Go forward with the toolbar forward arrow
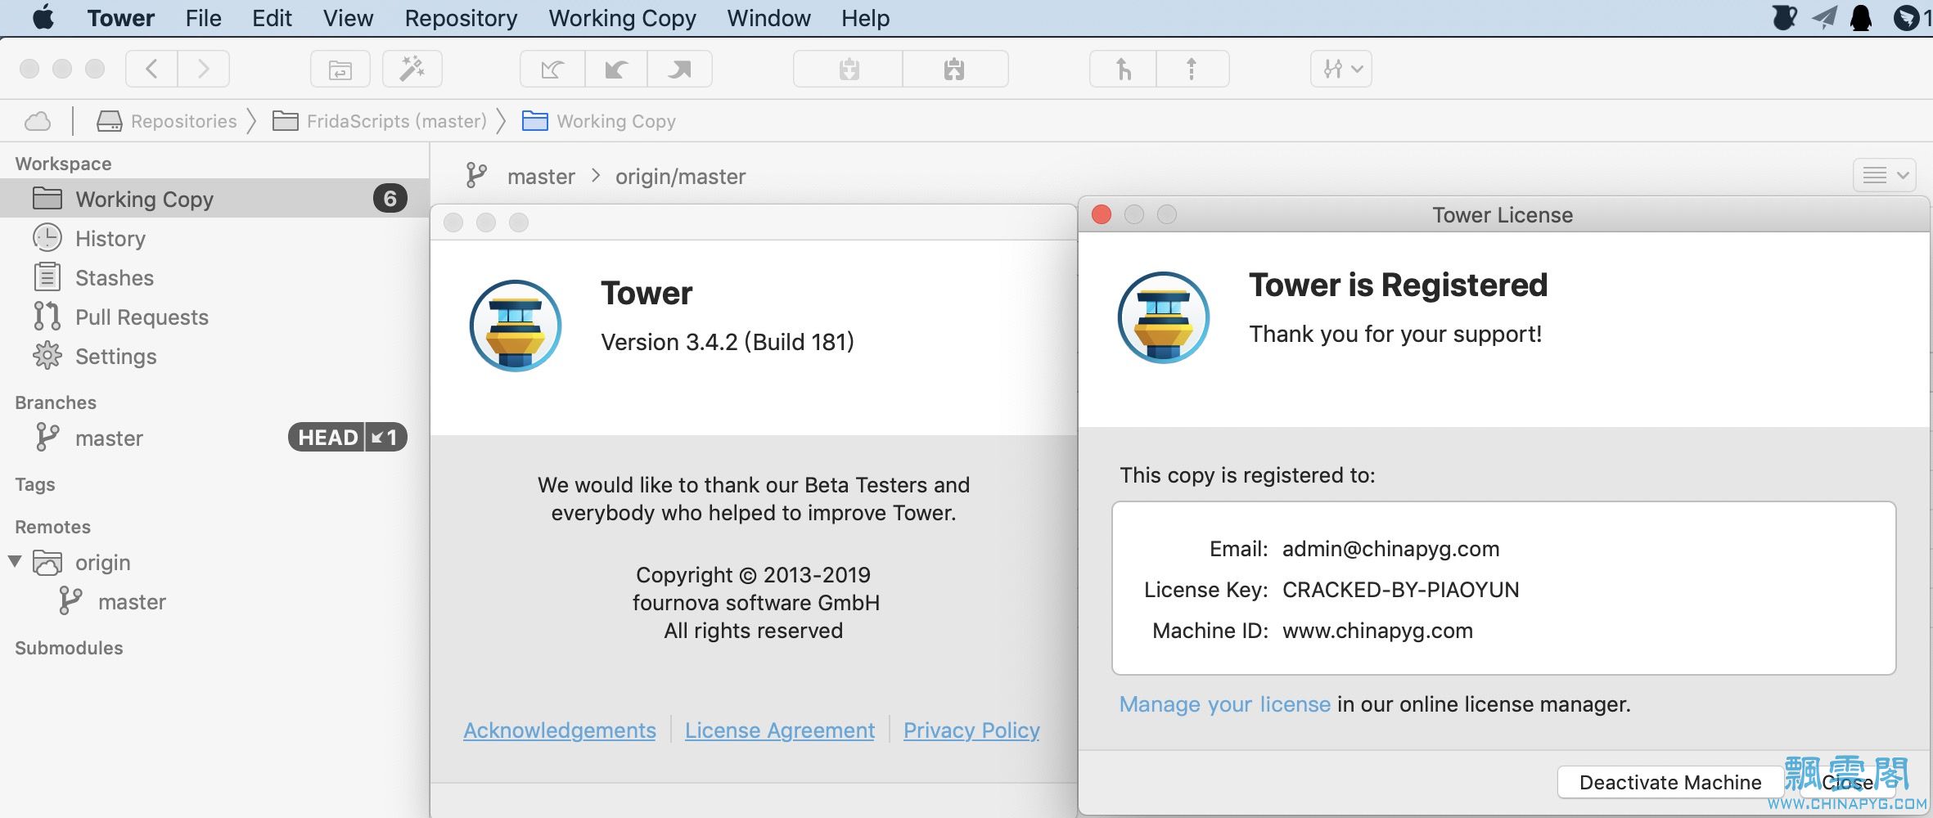1933x818 pixels. (204, 69)
